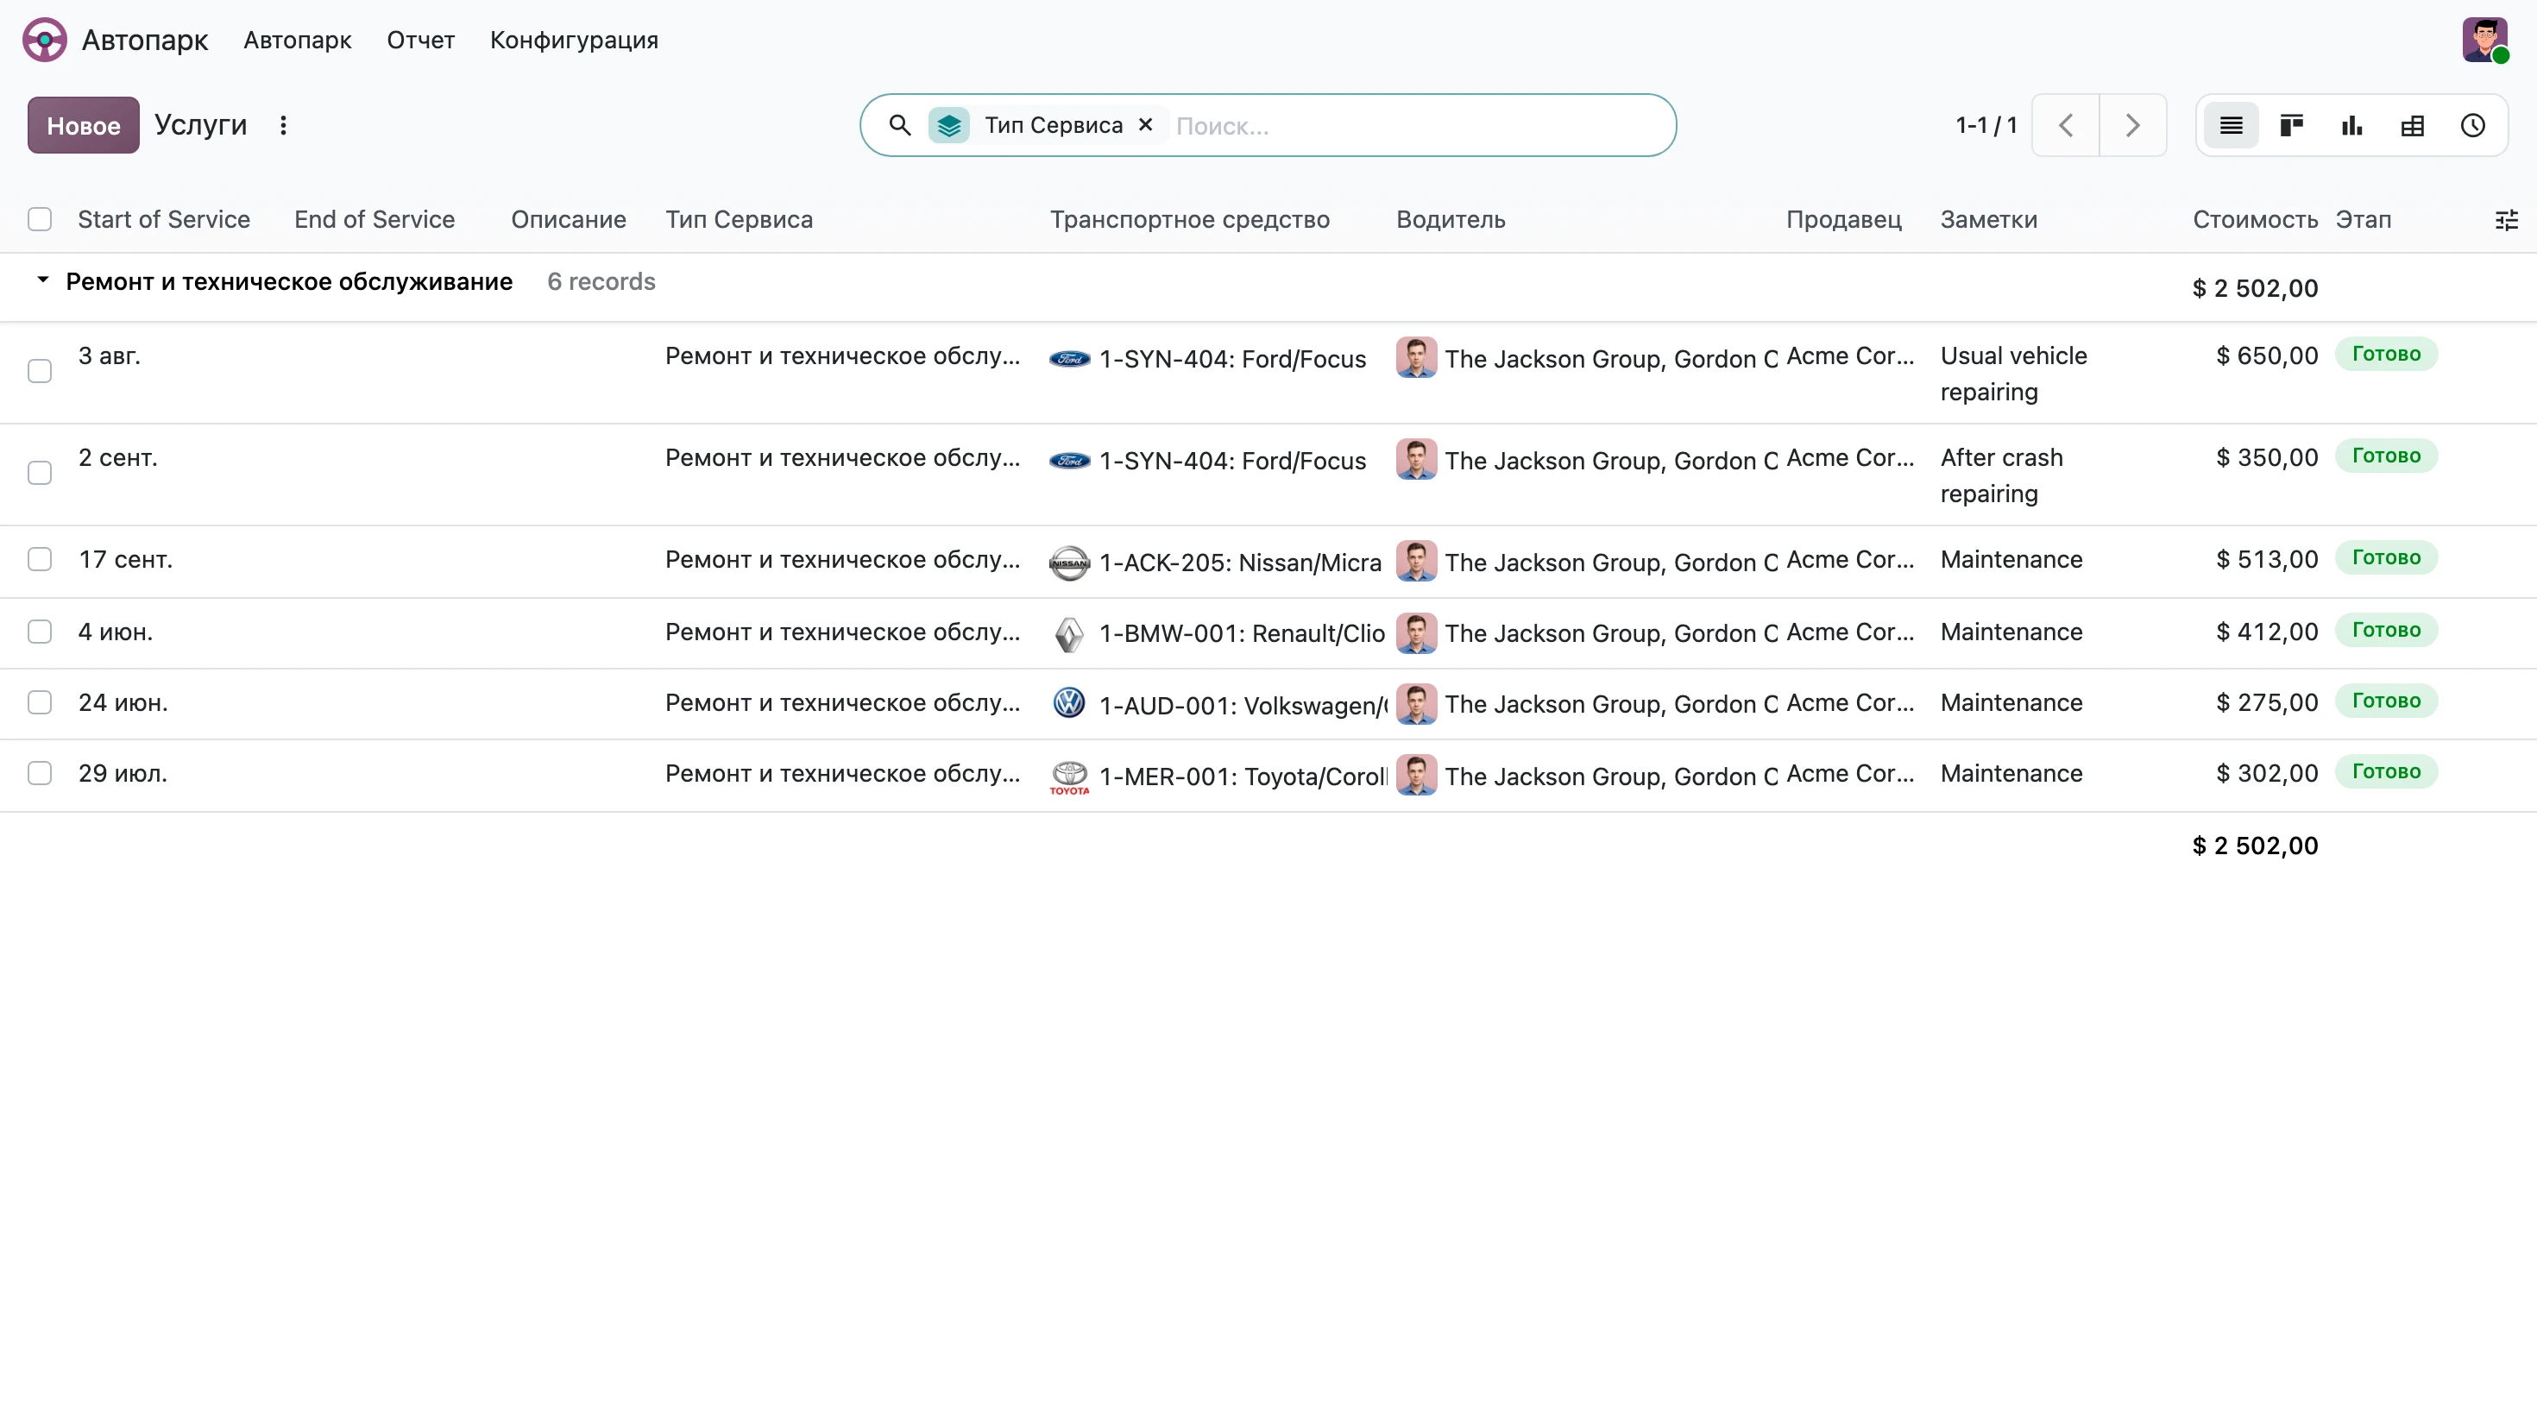
Task: Toggle select-all checkbox in header
Action: click(x=40, y=220)
